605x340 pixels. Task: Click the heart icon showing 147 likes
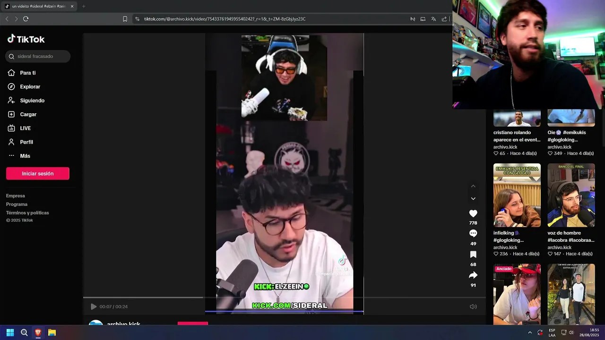pyautogui.click(x=550, y=254)
